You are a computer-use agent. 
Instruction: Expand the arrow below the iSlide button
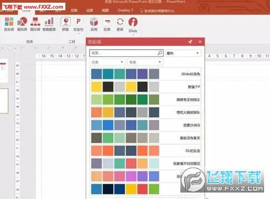tap(133, 35)
